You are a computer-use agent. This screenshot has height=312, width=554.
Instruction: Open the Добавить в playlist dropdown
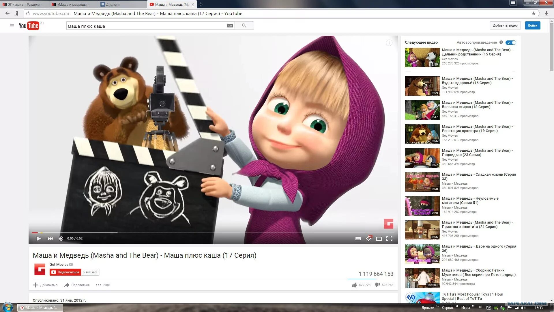coord(45,285)
